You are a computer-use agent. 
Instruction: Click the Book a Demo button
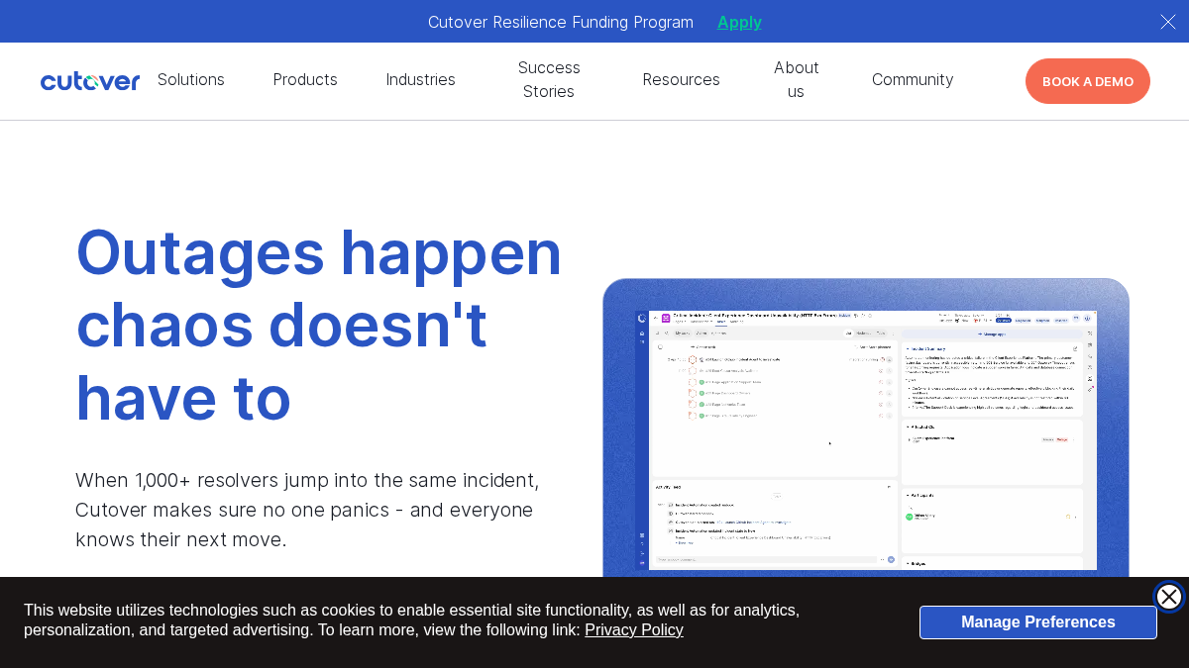[1088, 81]
